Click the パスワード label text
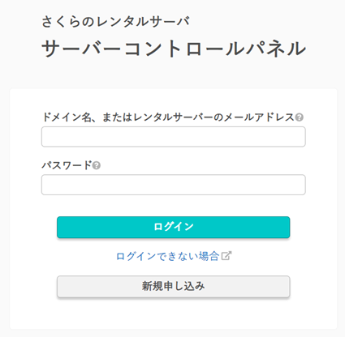Image resolution: width=345 pixels, height=337 pixels. [x=67, y=165]
